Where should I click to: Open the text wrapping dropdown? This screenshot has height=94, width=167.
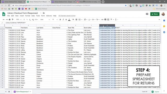[x=94, y=20]
